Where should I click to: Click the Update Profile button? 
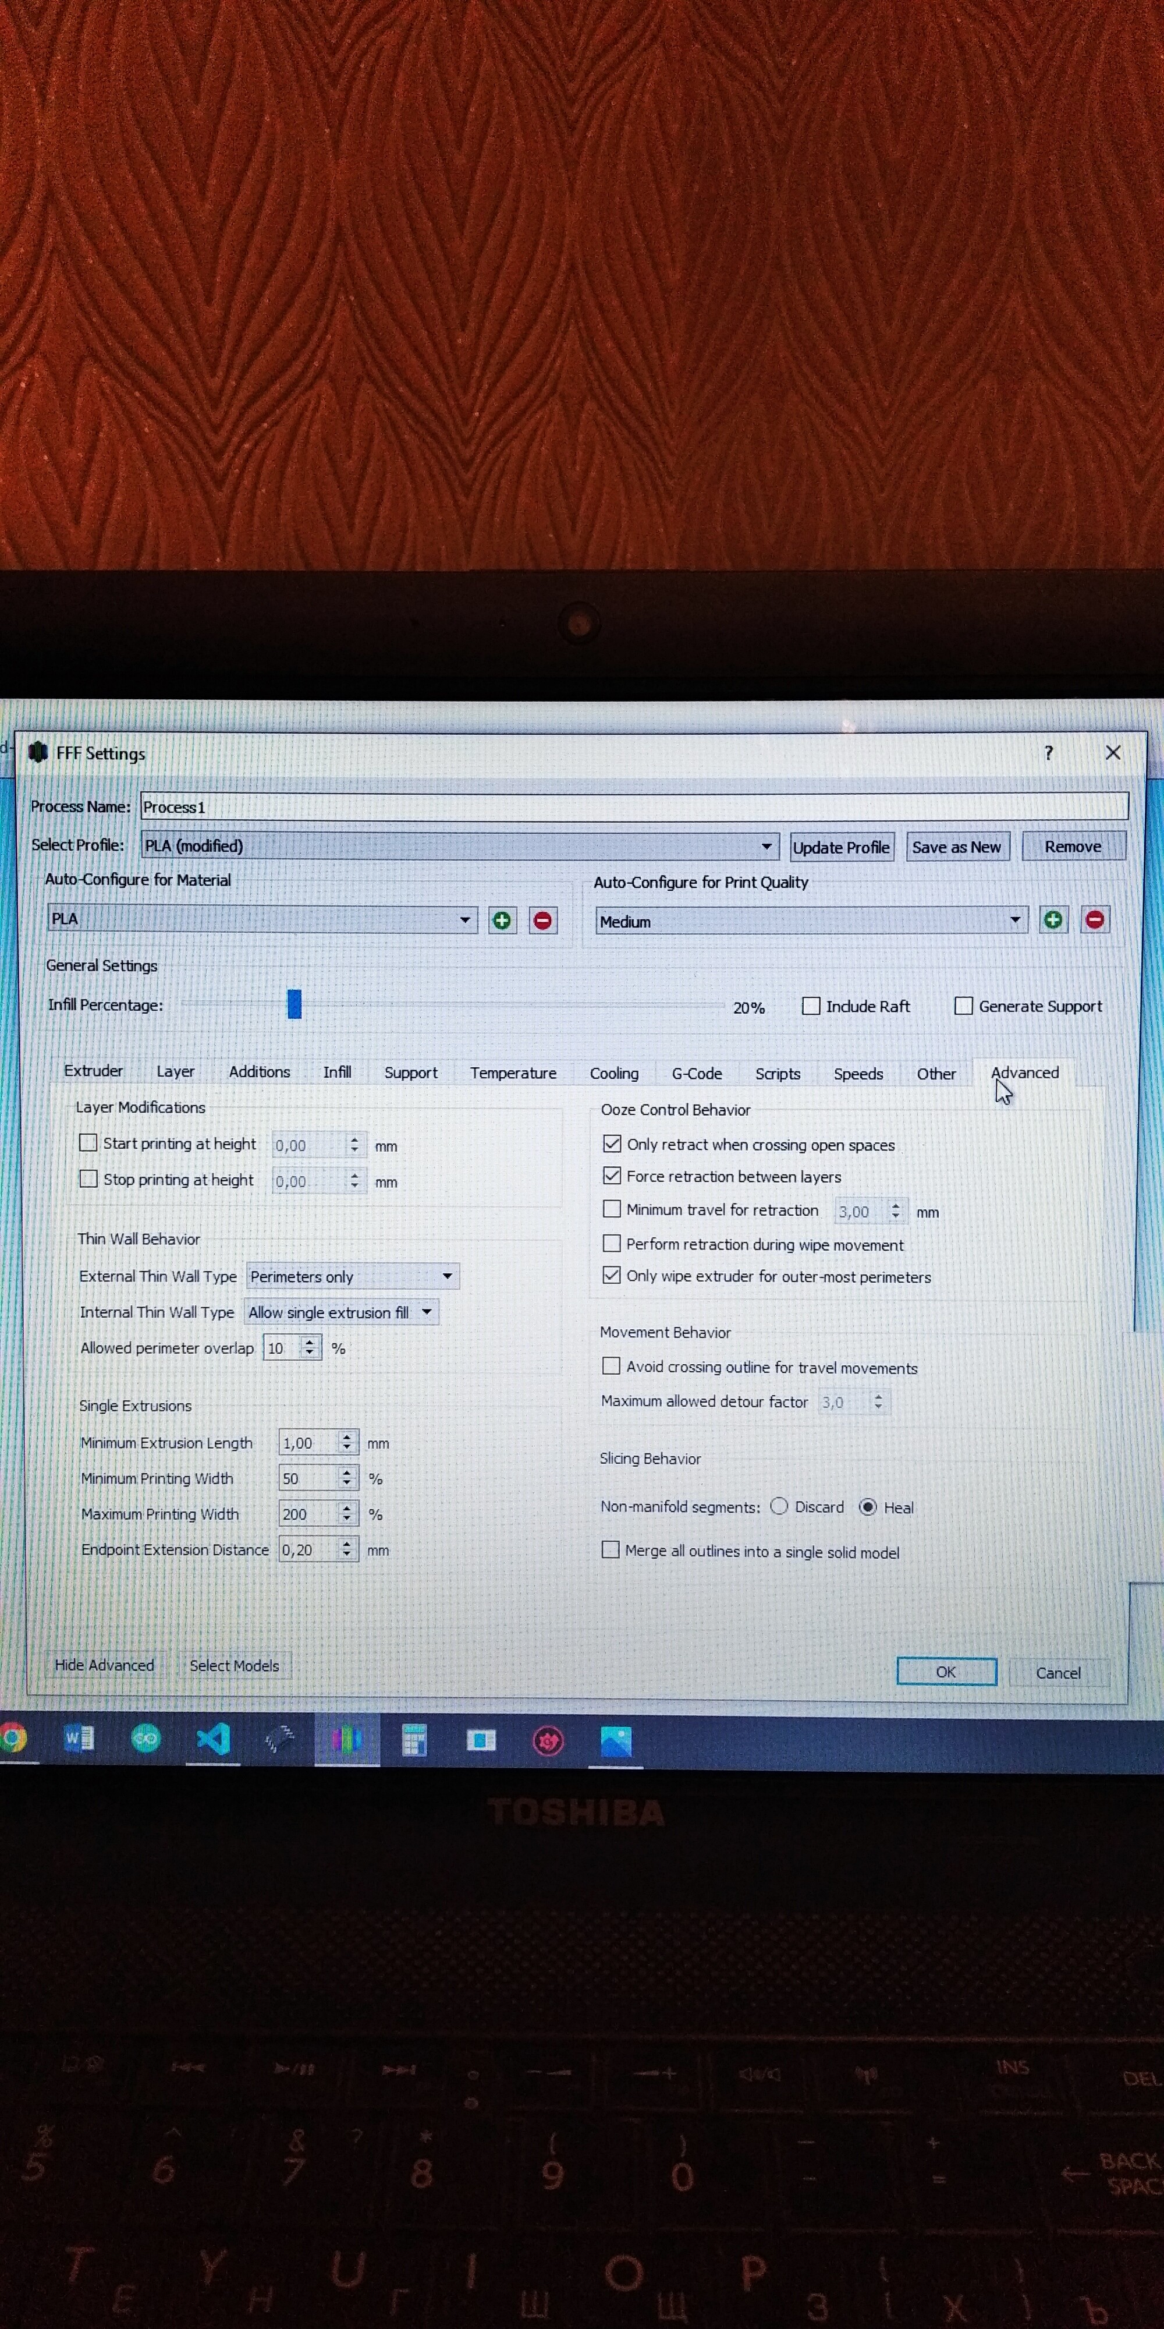coord(842,847)
